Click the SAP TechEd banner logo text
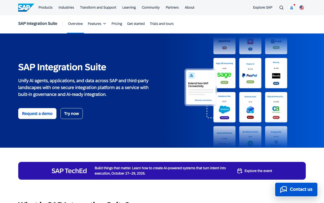Image resolution: width=324 pixels, height=203 pixels. [x=69, y=171]
